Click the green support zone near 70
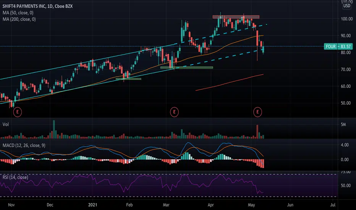 [187, 68]
